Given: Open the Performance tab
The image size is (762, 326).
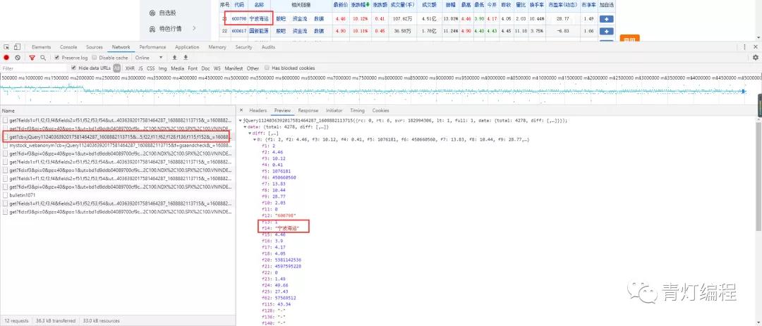Looking at the screenshot, I should 152,47.
